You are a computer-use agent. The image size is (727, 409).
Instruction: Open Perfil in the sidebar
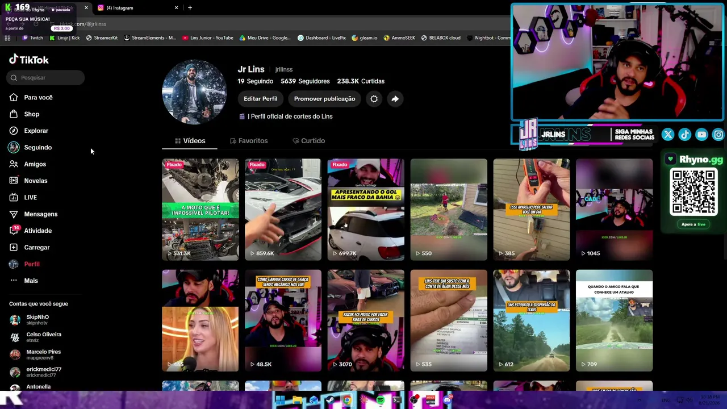coord(24,264)
